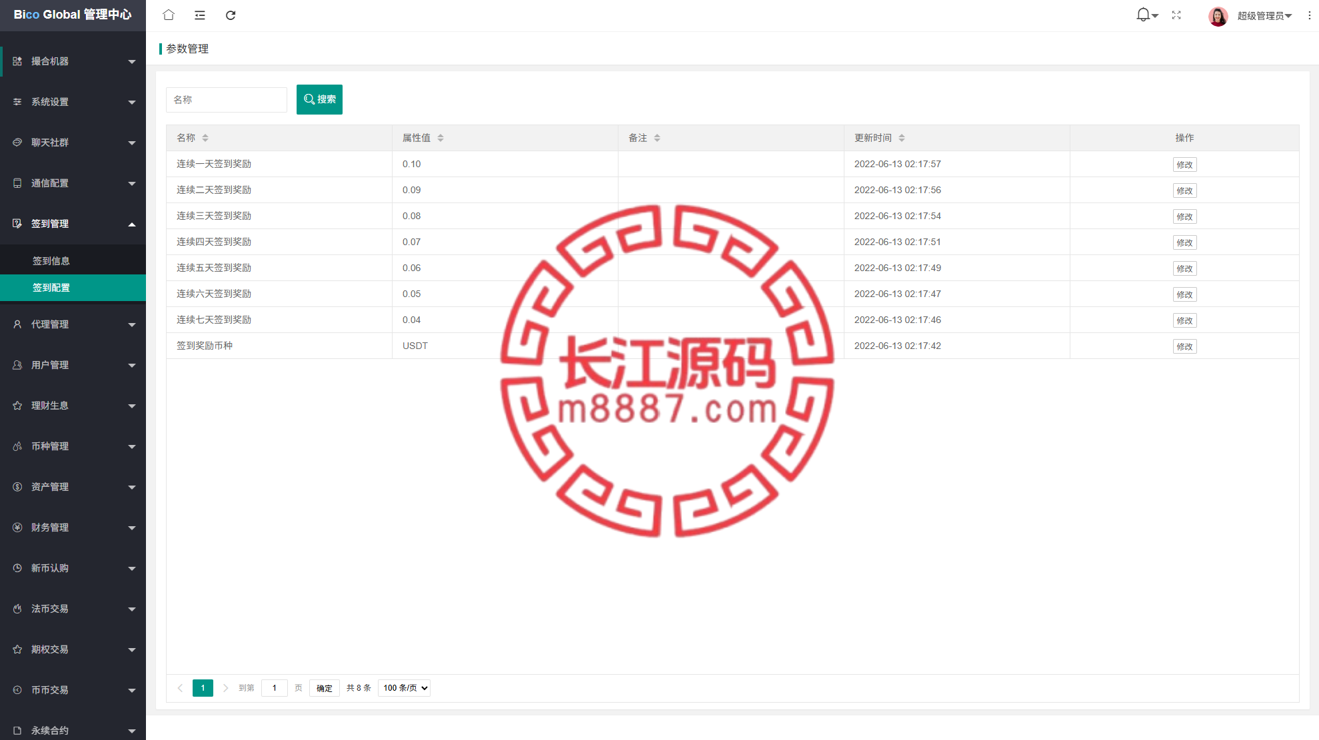Click 修改 for 连续四天签到奖励
The image size is (1319, 740).
coord(1184,242)
